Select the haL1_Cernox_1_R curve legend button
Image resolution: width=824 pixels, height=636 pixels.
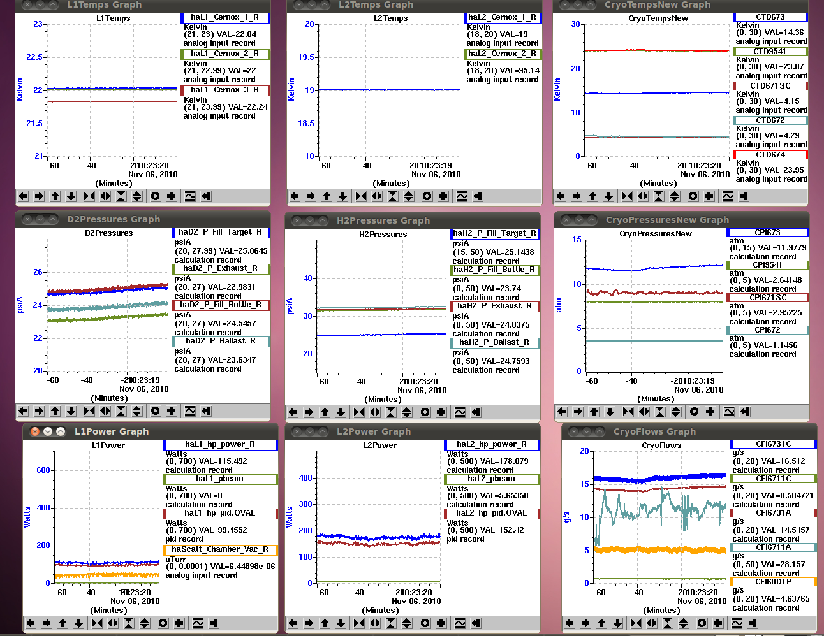click(225, 18)
